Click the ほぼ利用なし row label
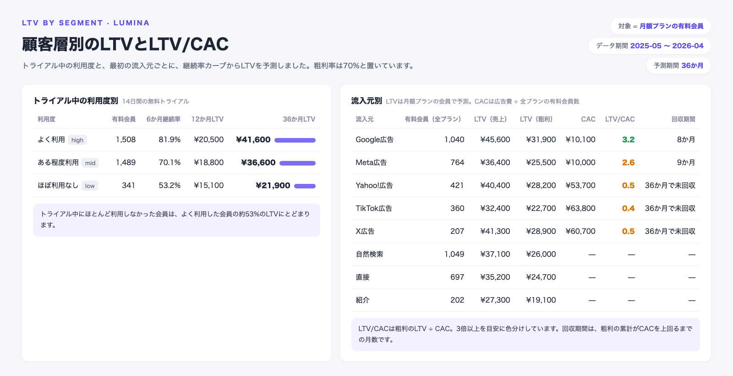The image size is (733, 376). pyautogui.click(x=58, y=185)
